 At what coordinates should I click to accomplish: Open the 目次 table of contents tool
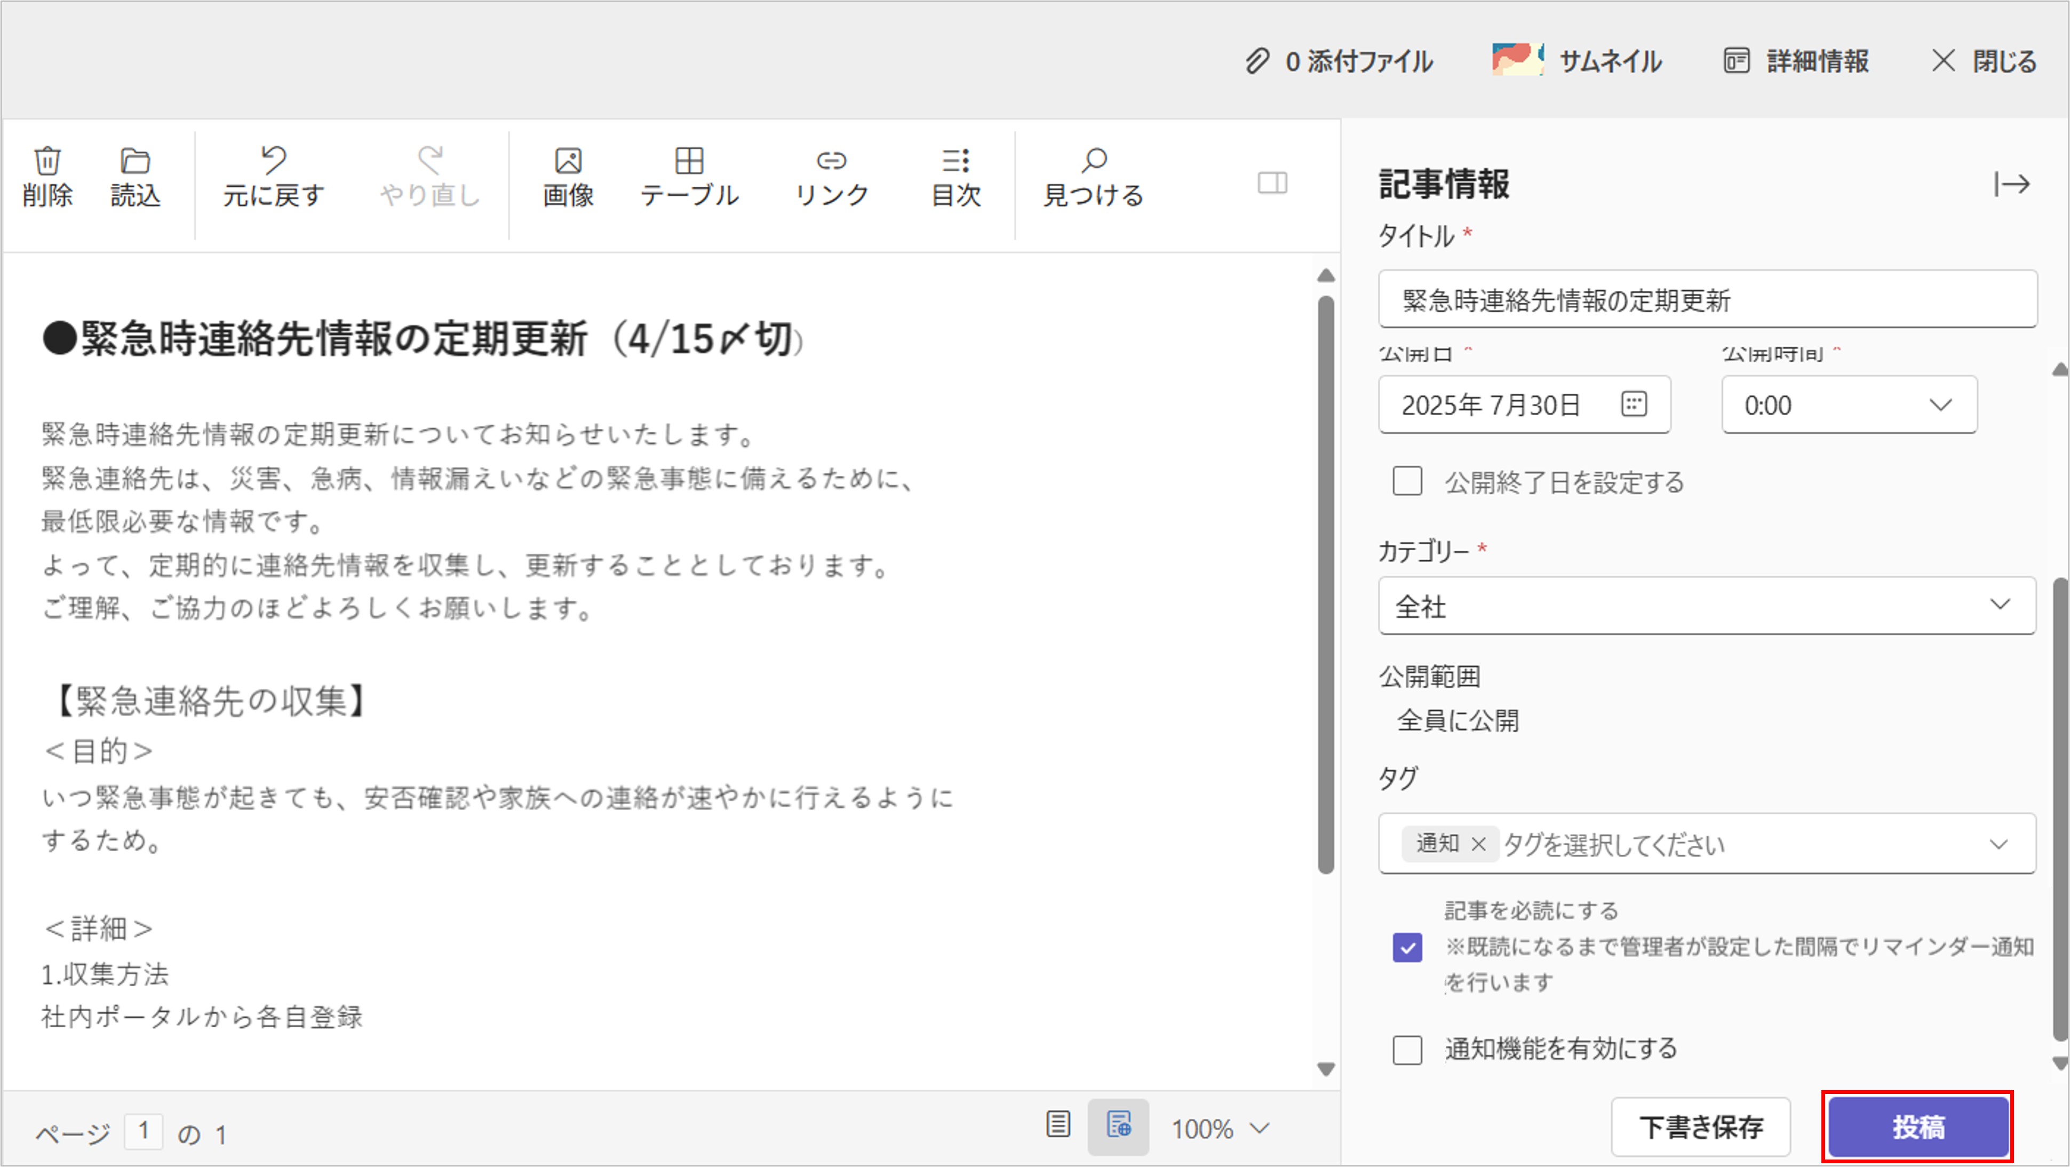pyautogui.click(x=956, y=176)
